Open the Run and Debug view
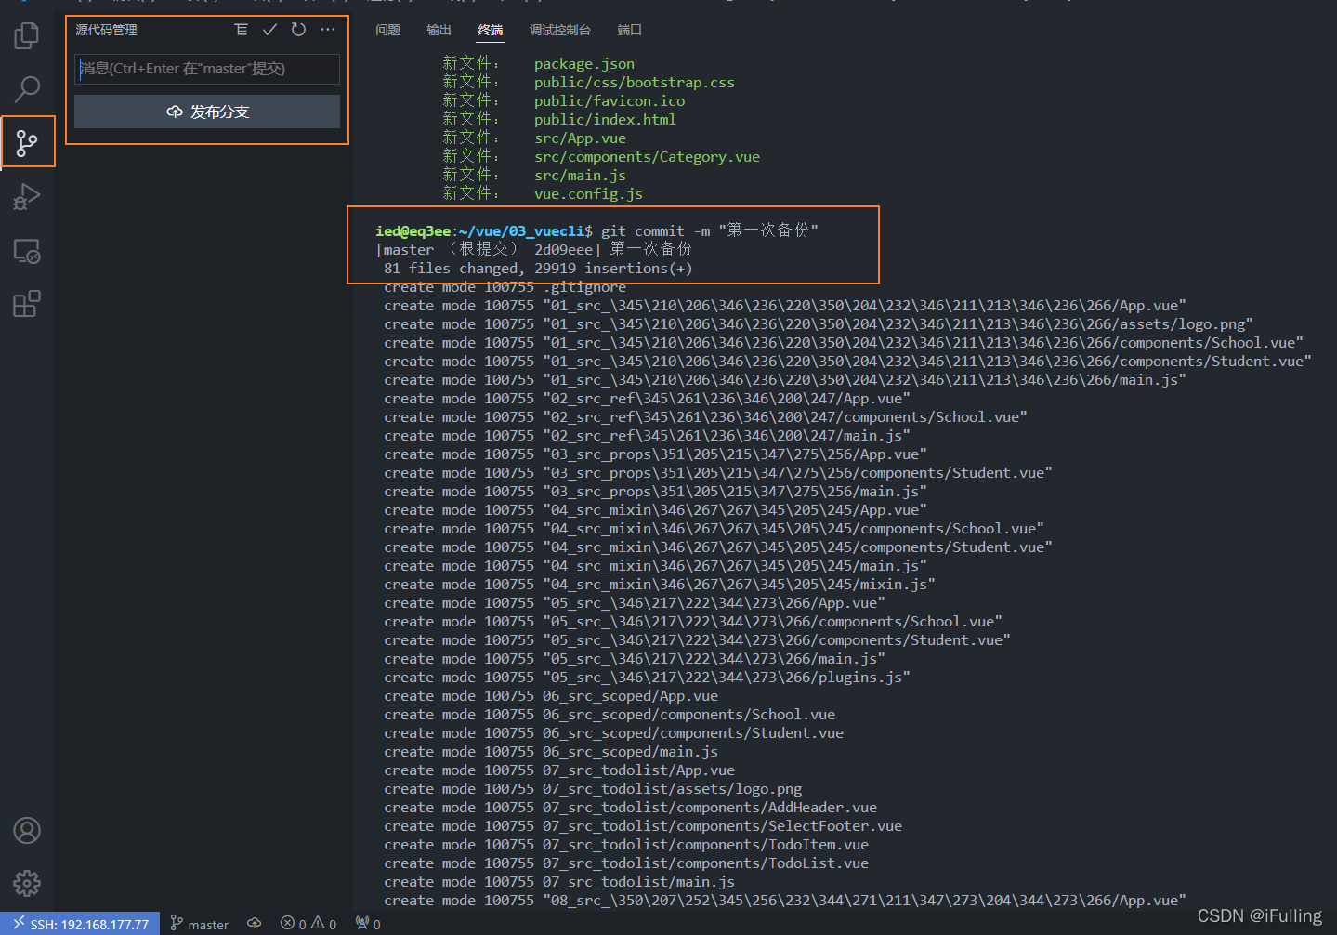1337x935 pixels. click(27, 197)
